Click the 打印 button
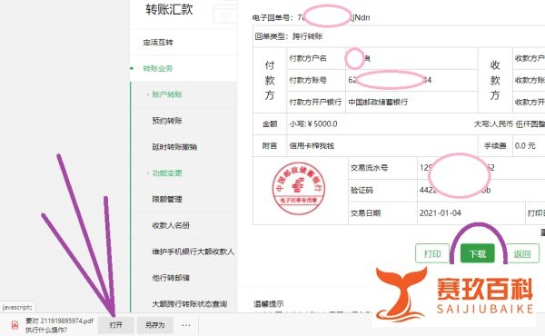 [432, 253]
